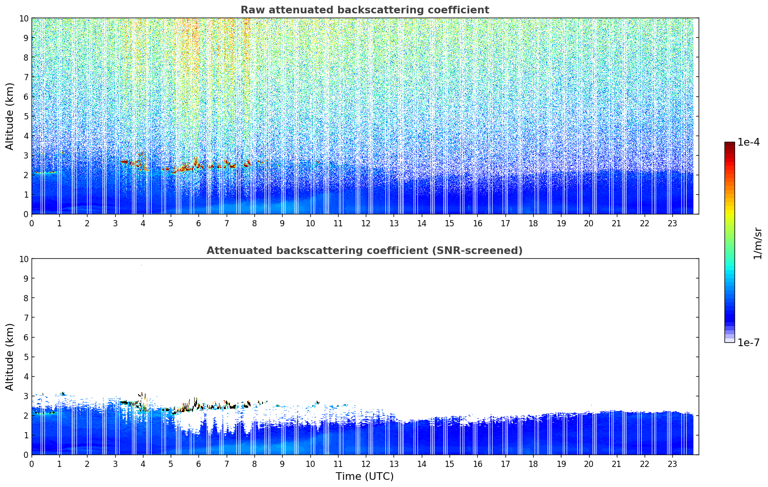768x487 pixels.
Task: Click the "1/m/sr" colorbar unit label
Action: click(x=757, y=243)
